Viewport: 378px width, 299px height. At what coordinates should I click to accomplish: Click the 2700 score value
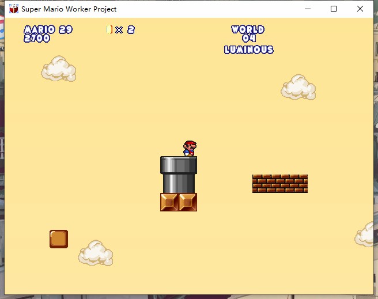[37, 38]
